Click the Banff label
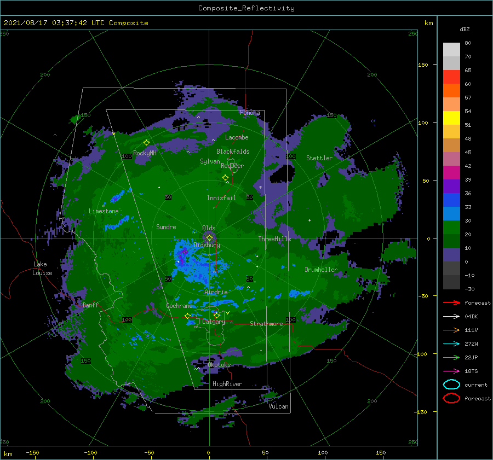The height and width of the screenshot is (460, 493). pos(90,305)
